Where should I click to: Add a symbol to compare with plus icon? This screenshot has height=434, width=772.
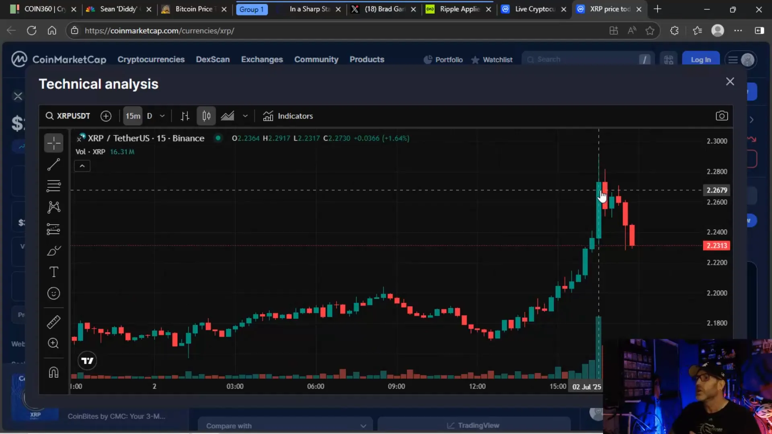[106, 116]
